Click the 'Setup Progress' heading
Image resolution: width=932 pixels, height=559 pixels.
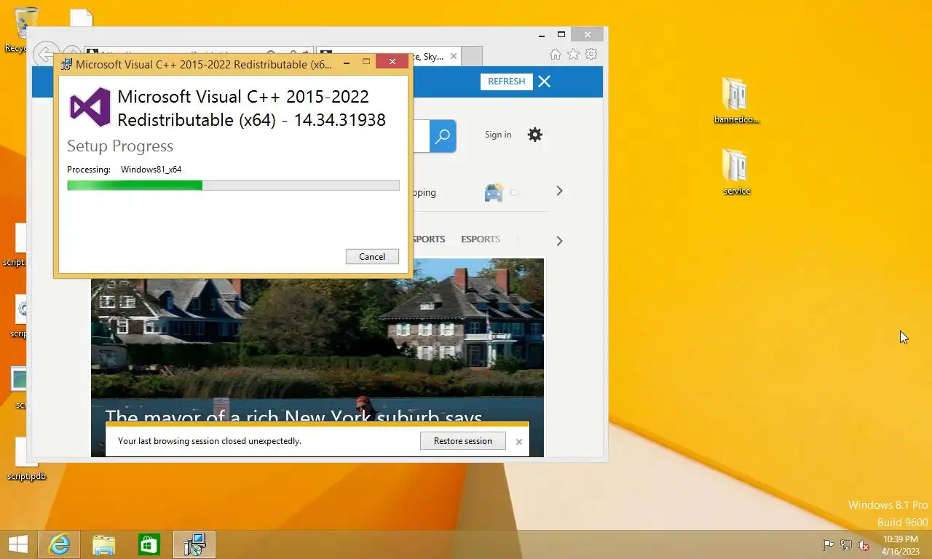tap(120, 146)
